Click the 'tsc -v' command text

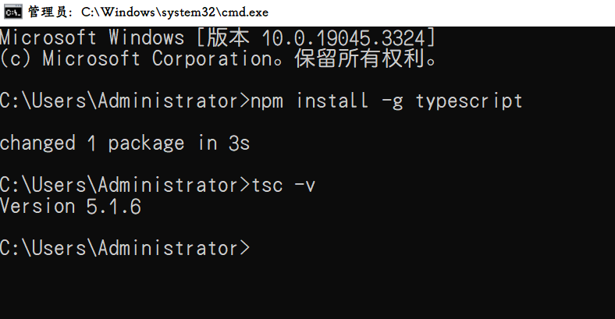coord(283,185)
